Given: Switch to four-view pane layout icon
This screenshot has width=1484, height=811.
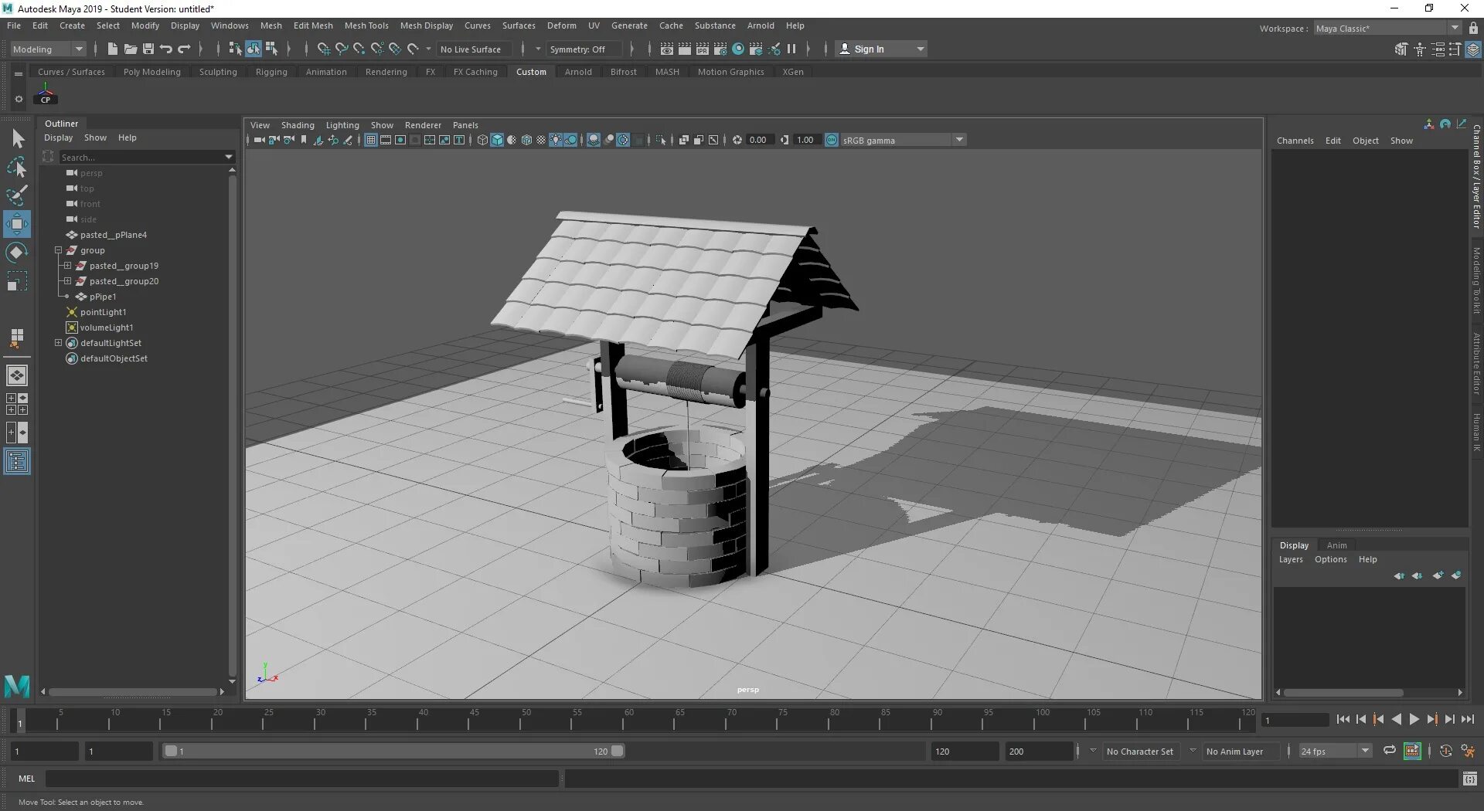Looking at the screenshot, I should tap(17, 404).
